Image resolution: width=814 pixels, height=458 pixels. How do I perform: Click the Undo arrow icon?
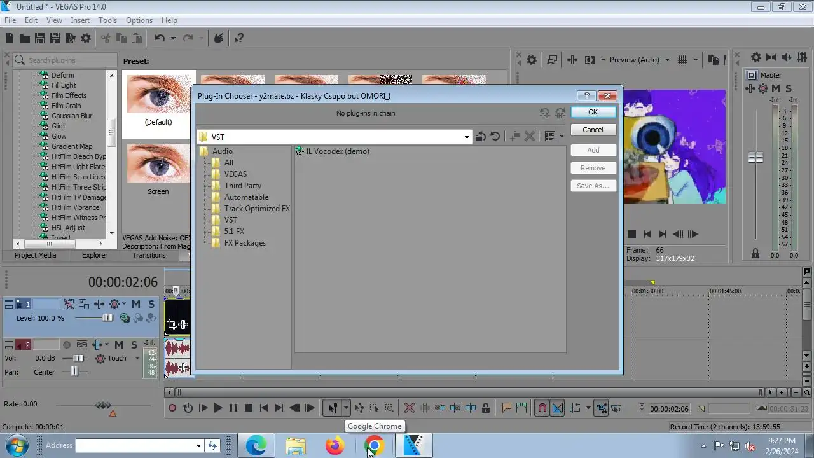click(160, 38)
